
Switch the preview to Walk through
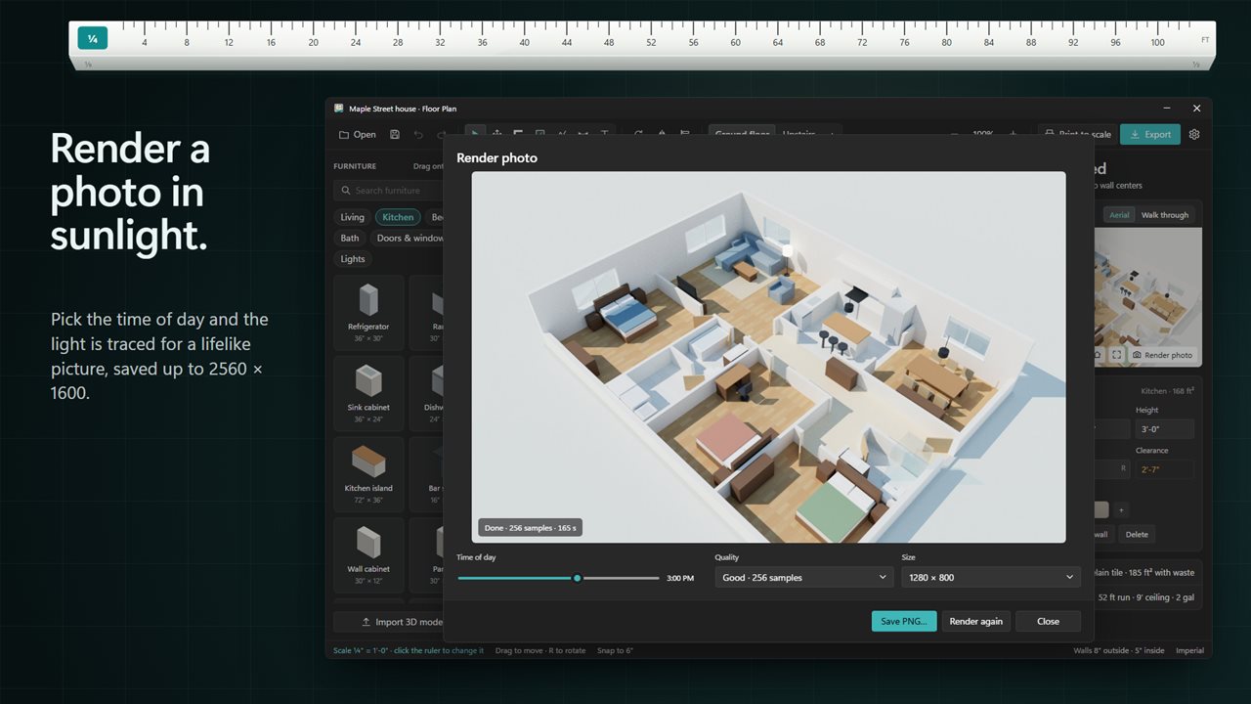point(1165,215)
